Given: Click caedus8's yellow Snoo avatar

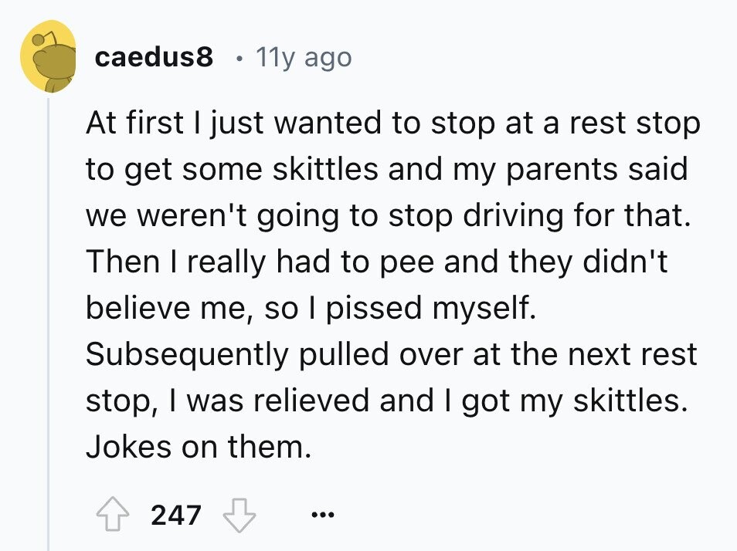Looking at the screenshot, I should pyautogui.click(x=48, y=56).
